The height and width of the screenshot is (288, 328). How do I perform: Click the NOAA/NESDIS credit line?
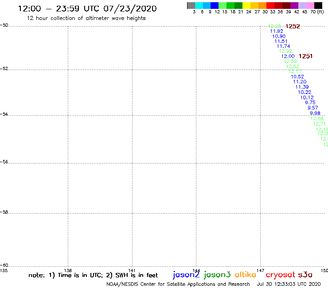click(x=178, y=284)
